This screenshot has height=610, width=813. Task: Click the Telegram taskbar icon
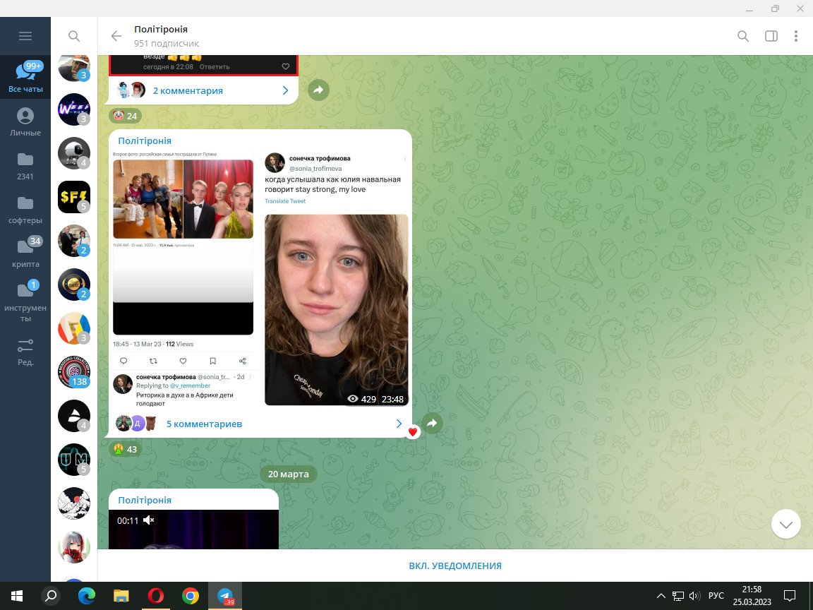[x=225, y=596]
